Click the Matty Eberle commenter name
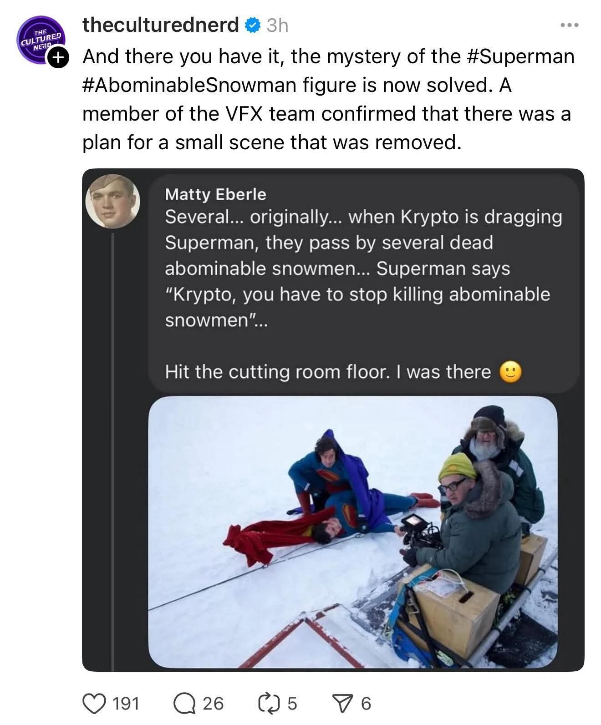Screen dimensions: 601x725 215,194
